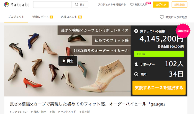Open プロジェクトを掲載する link
The height and width of the screenshot is (114, 194).
111,5
